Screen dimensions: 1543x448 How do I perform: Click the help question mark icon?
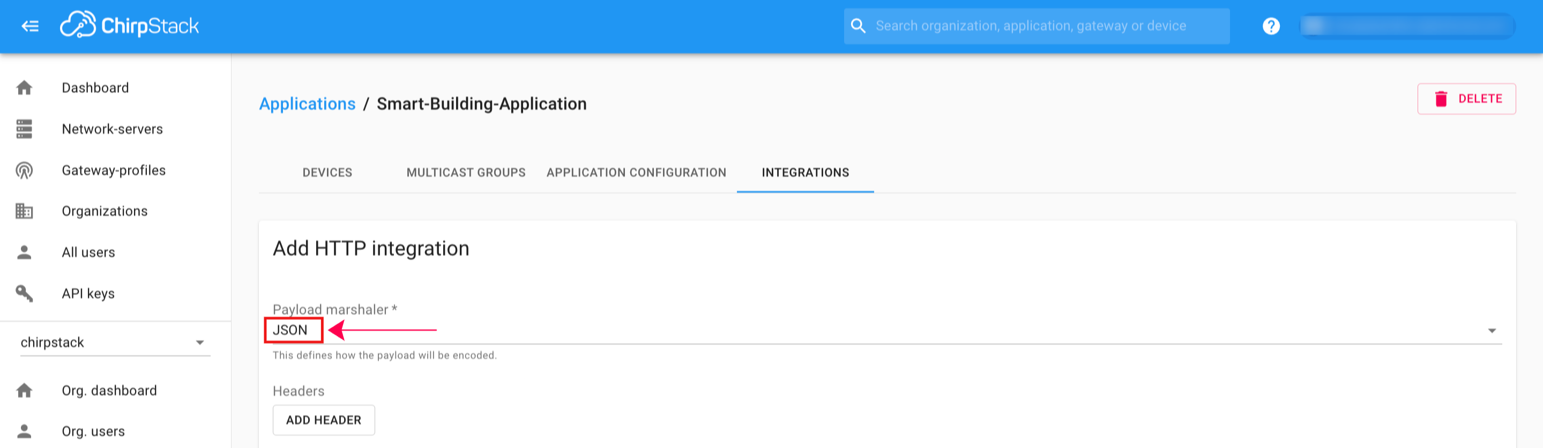click(x=1270, y=26)
